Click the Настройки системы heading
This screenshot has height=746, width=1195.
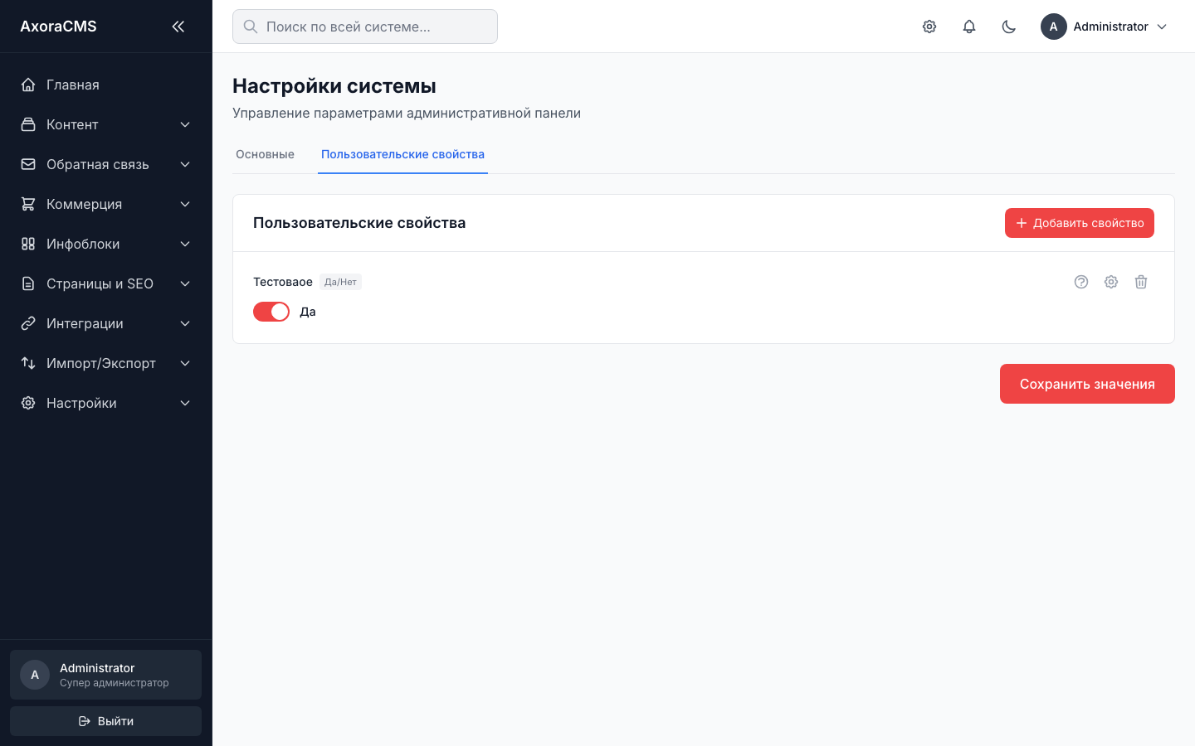(x=334, y=86)
